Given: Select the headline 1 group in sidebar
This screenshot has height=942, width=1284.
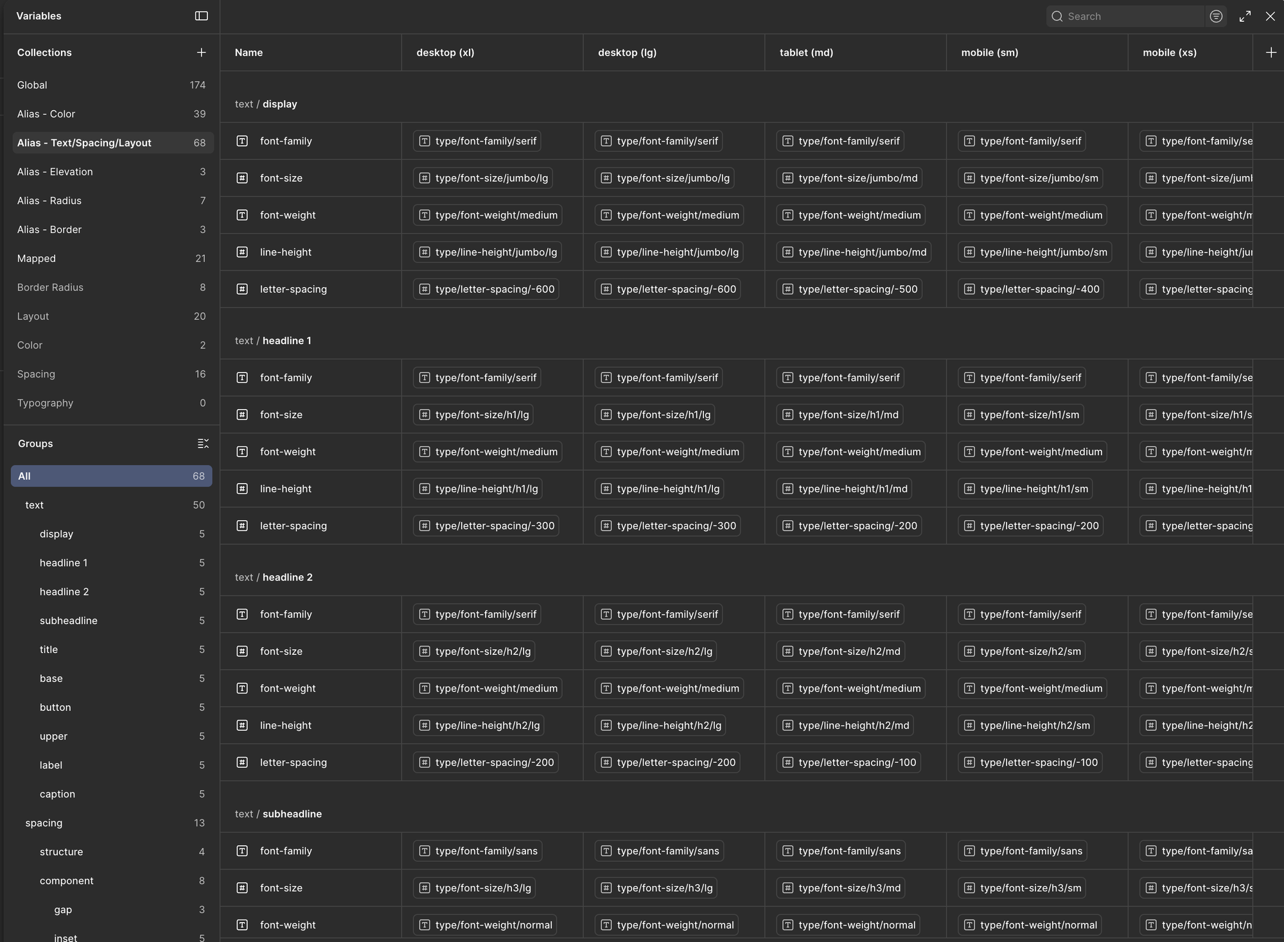Looking at the screenshot, I should [x=112, y=563].
